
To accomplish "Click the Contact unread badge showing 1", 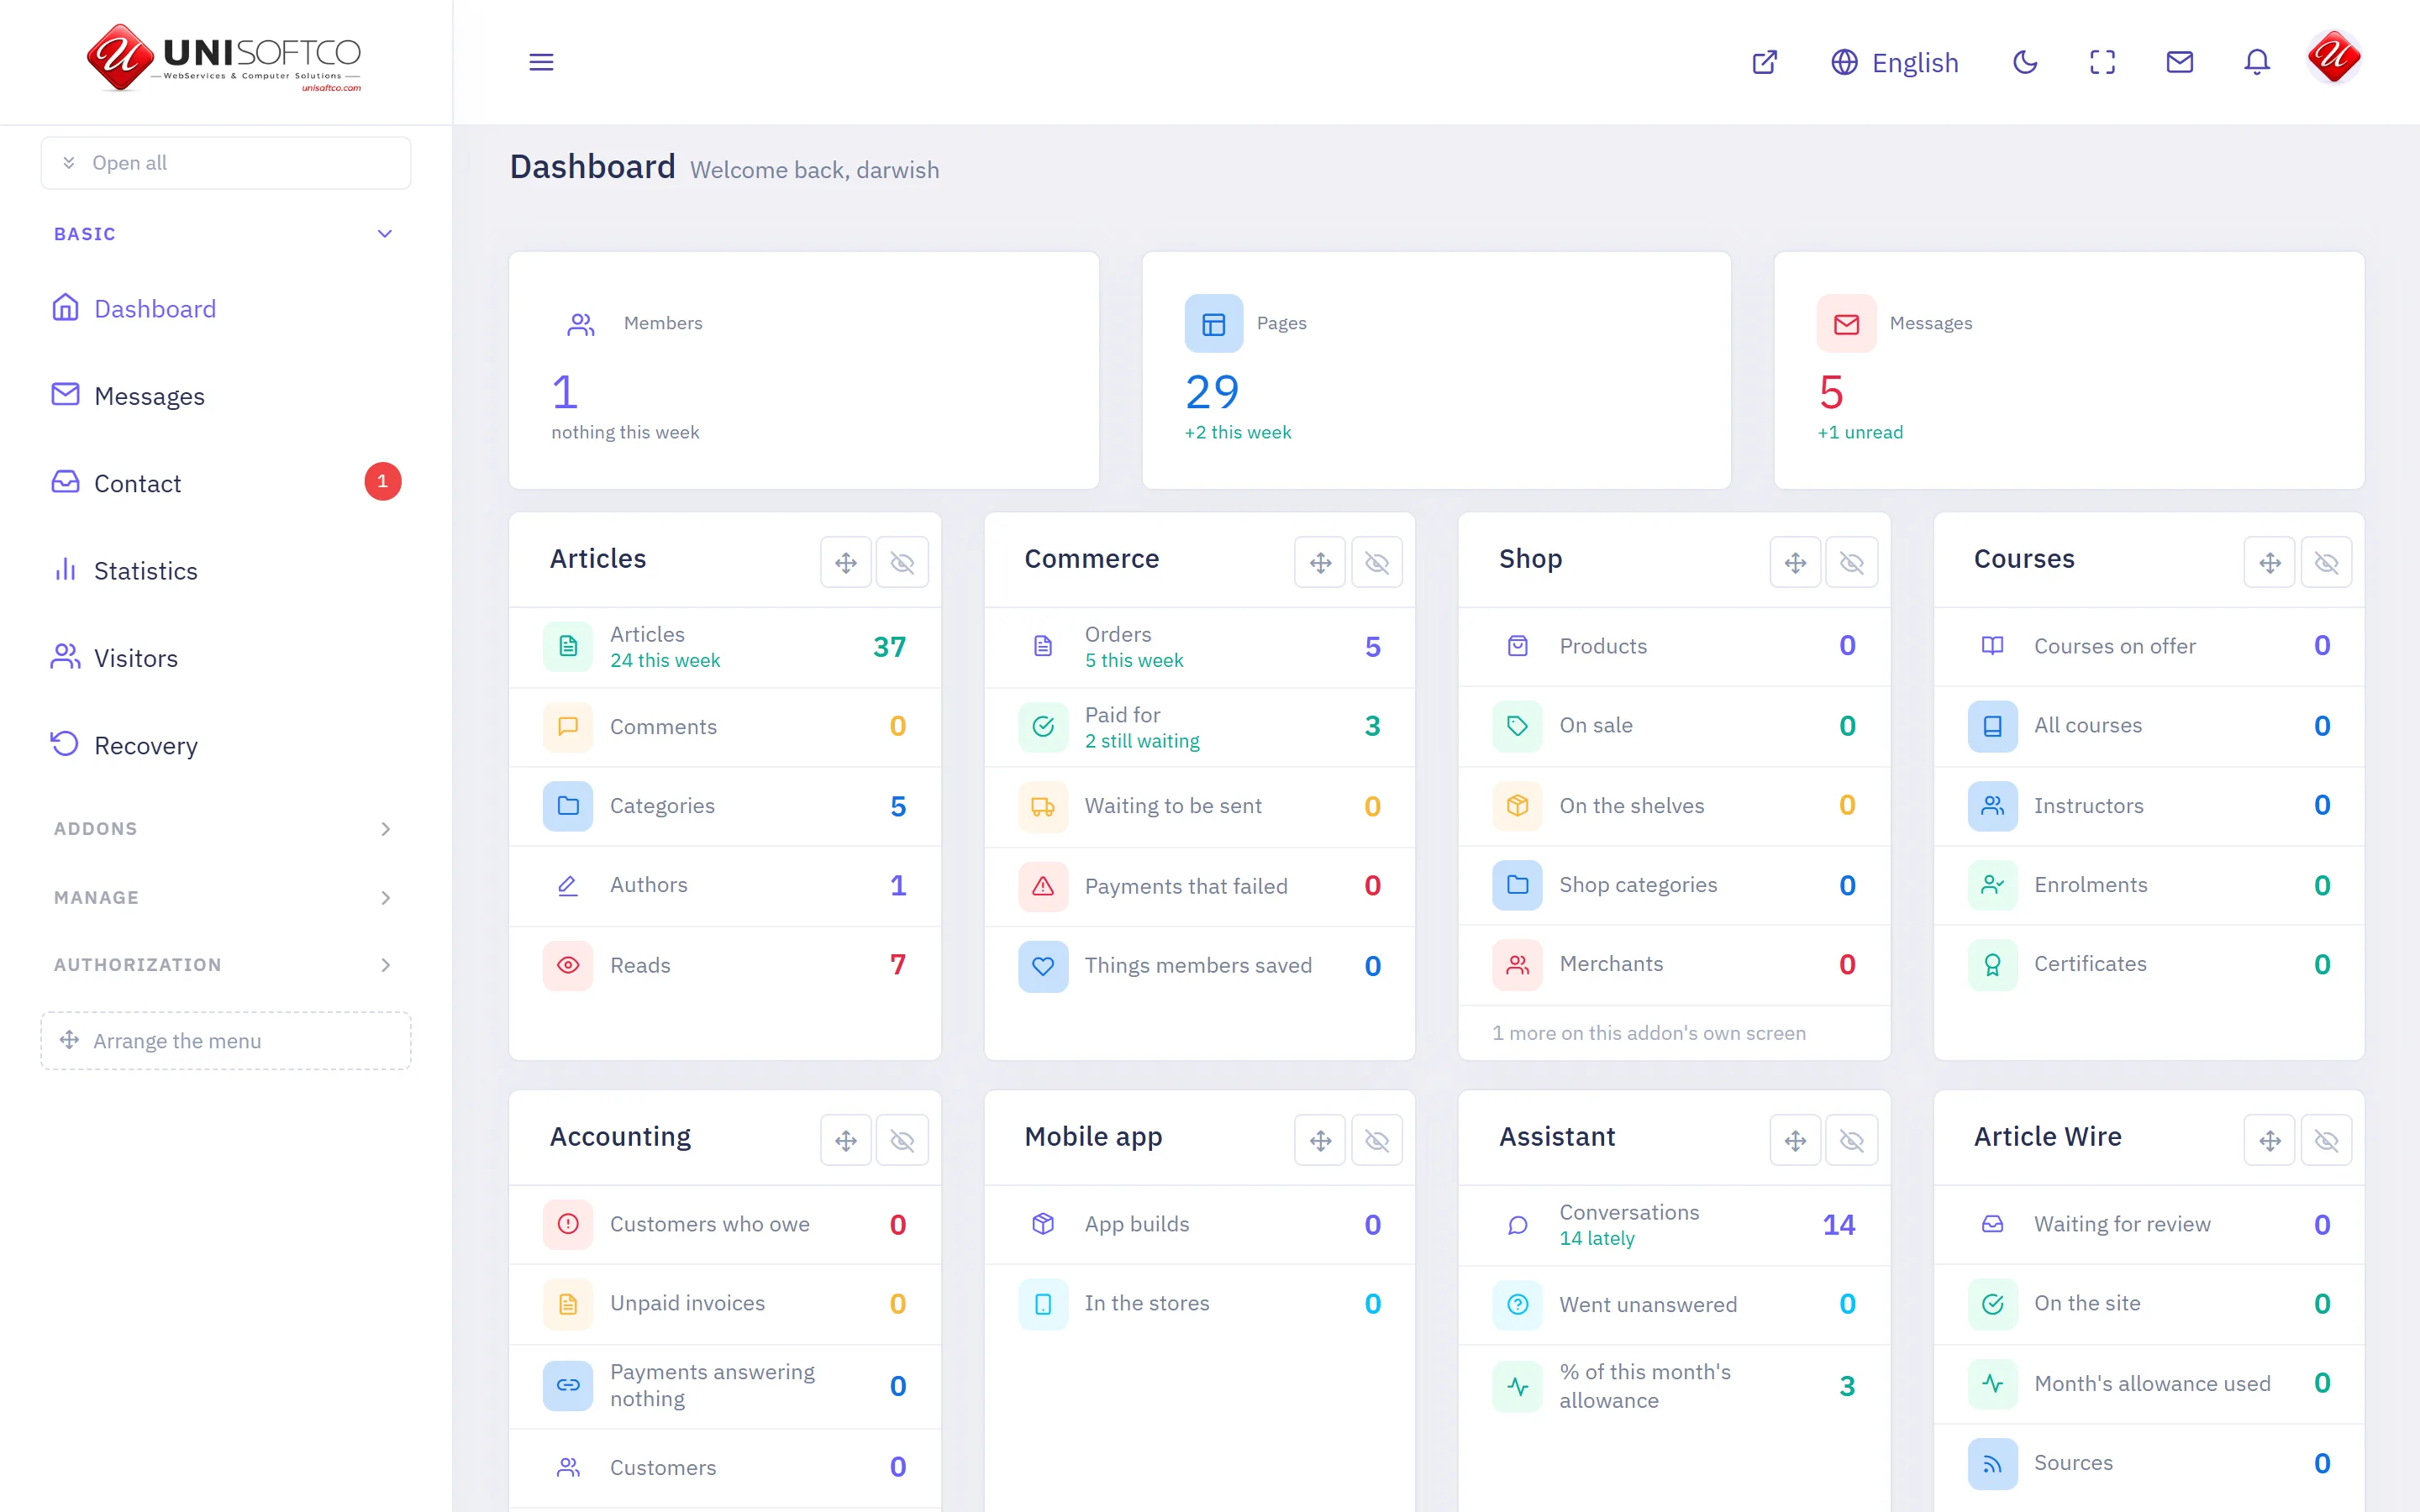I will coord(383,482).
